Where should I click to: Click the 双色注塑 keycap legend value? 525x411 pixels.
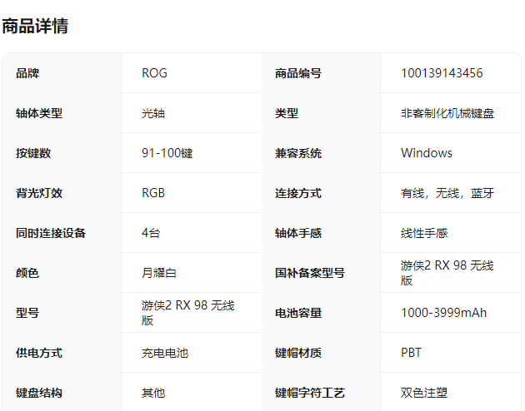[423, 393]
